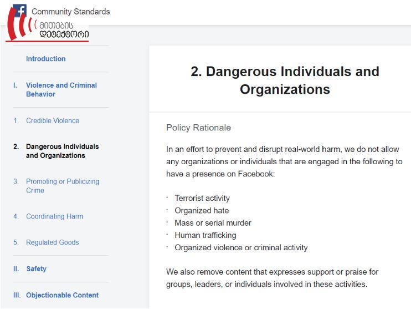Click Roman numeral I section marker
This screenshot has height=309, width=411.
point(15,85)
